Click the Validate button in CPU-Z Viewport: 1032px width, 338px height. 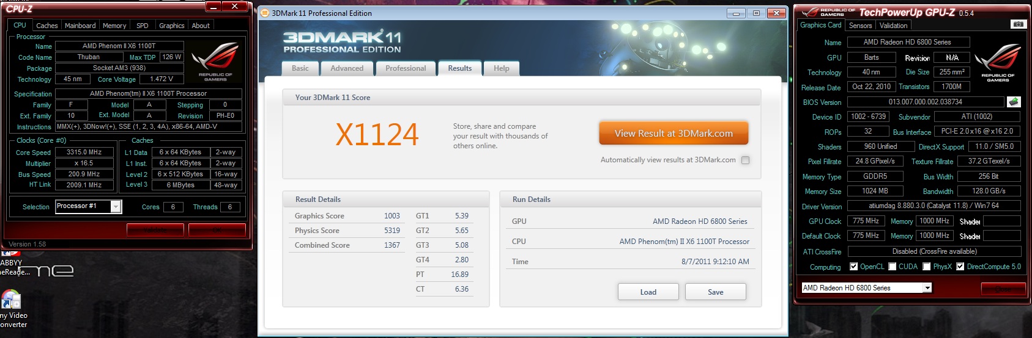coord(155,230)
